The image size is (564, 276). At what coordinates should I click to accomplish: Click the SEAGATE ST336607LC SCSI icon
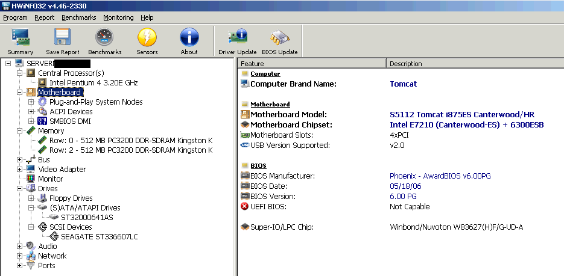pos(54,236)
